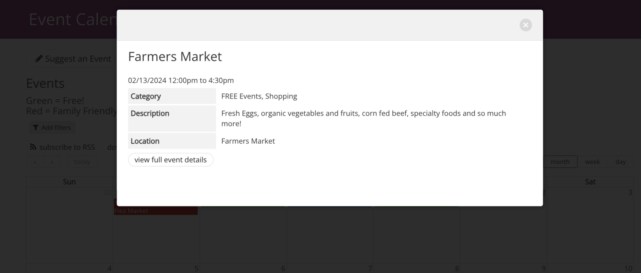
Task: Go to previous month with left arrow
Action: 35,162
